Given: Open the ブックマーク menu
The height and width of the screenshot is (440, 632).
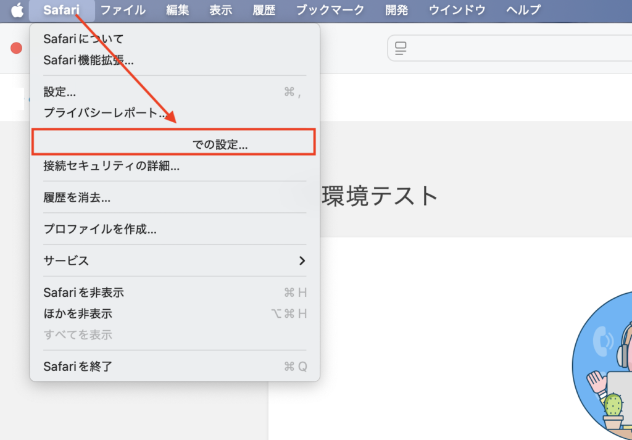Looking at the screenshot, I should tap(330, 10).
